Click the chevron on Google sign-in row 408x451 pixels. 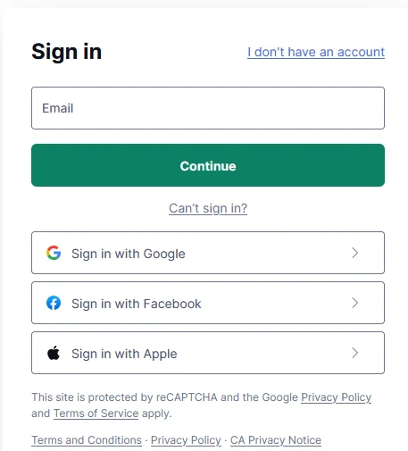(x=354, y=253)
